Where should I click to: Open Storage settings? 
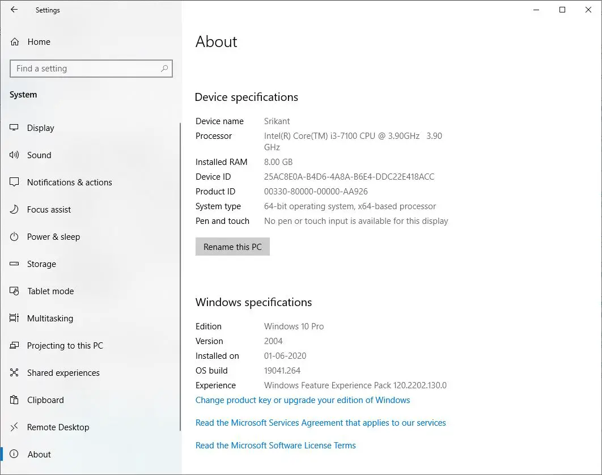(x=91, y=264)
